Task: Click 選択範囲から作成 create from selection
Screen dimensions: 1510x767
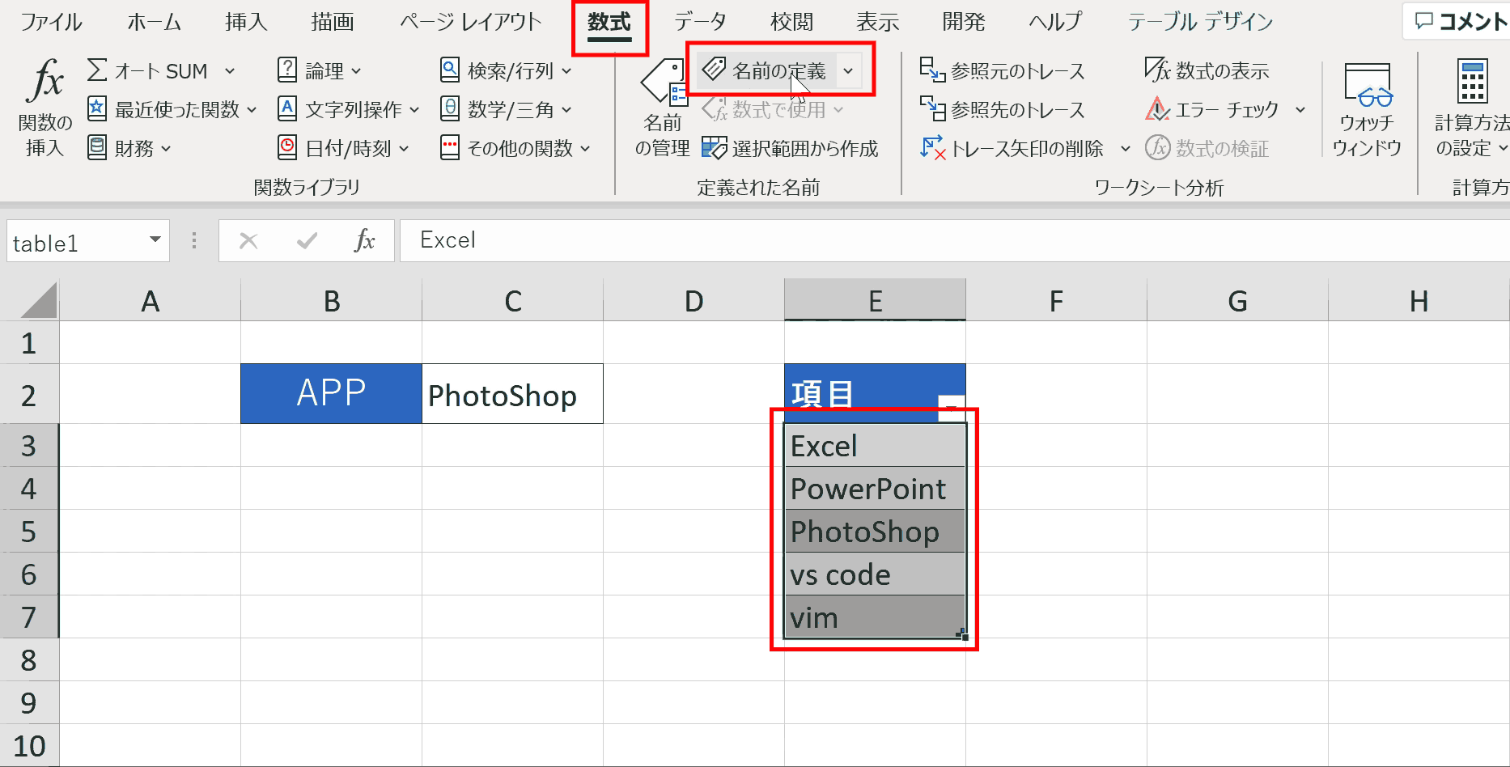Action: click(x=790, y=148)
